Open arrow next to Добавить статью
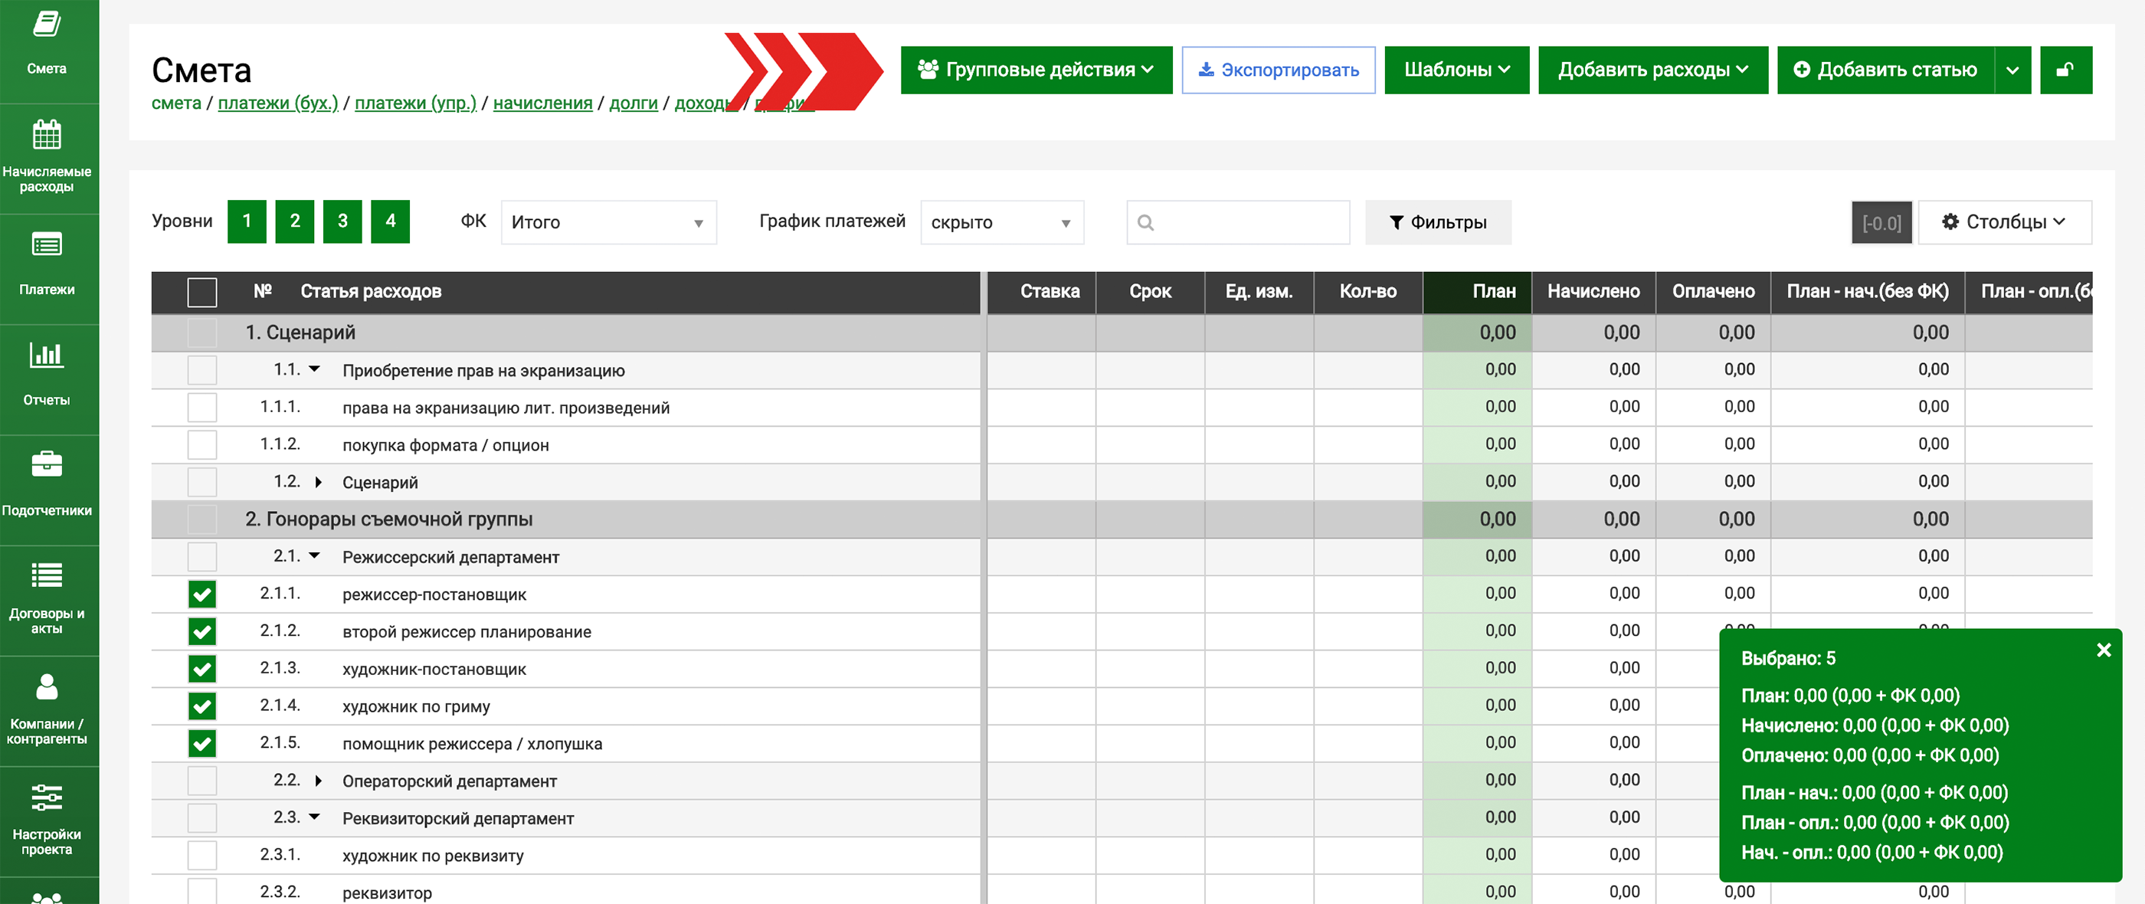The image size is (2145, 904). pyautogui.click(x=2012, y=70)
